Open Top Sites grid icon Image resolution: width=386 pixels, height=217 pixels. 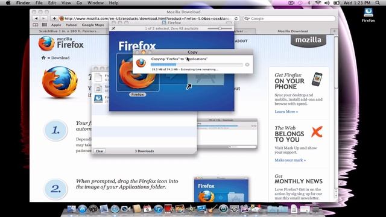(44, 25)
